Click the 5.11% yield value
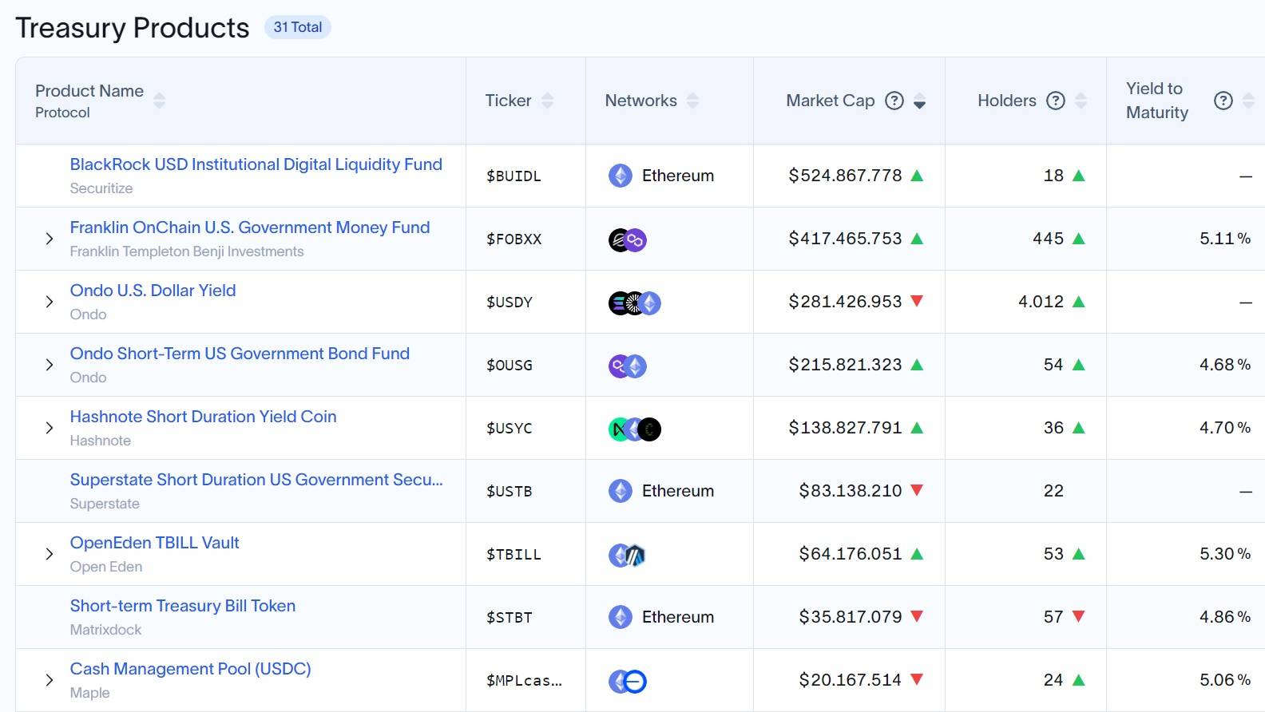Screen dimensions: 1265x712 (x=1225, y=239)
